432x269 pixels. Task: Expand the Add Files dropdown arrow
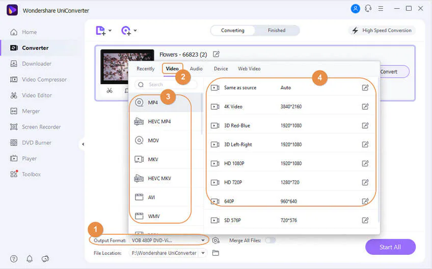click(110, 31)
